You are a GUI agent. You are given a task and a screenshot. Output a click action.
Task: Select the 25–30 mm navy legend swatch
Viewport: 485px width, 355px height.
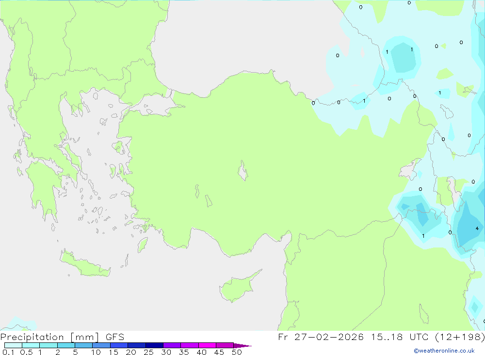pyautogui.click(x=154, y=345)
